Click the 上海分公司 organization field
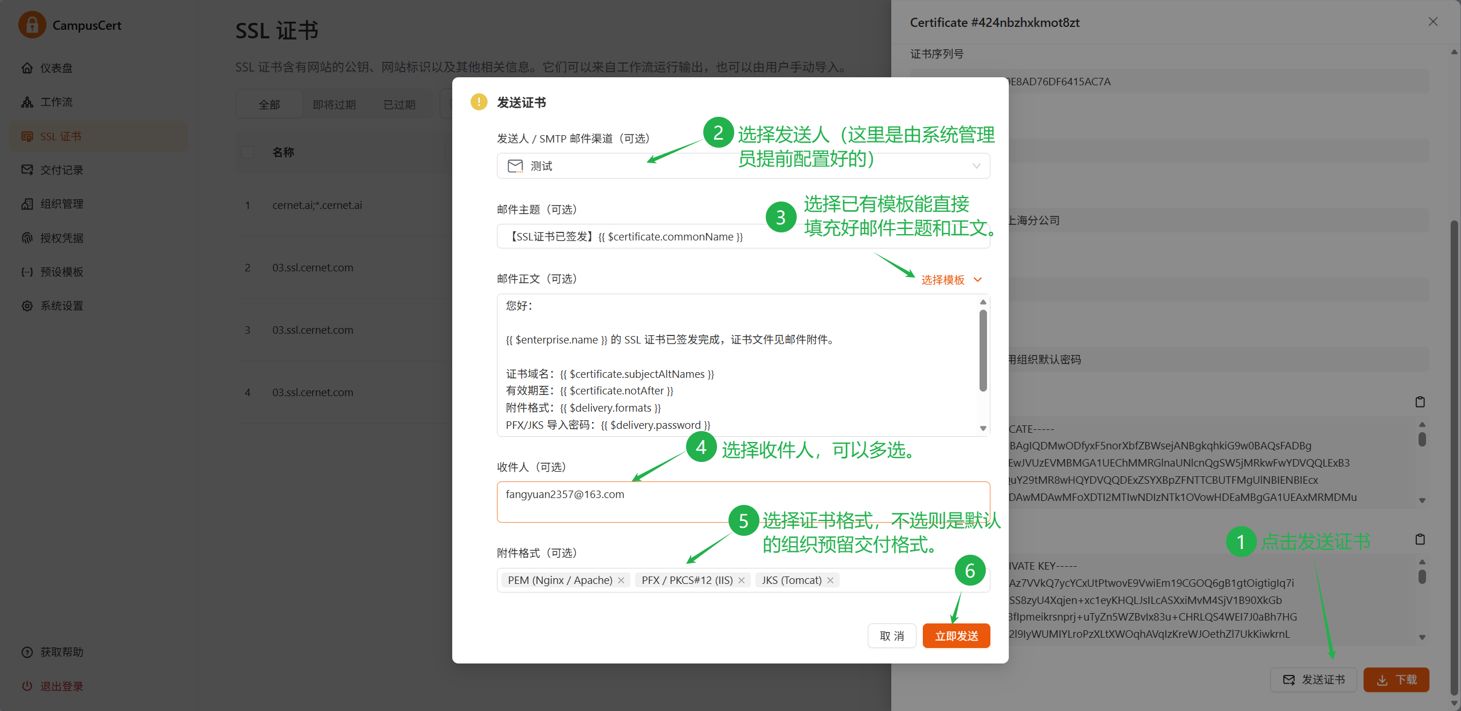This screenshot has width=1461, height=711. click(x=1169, y=220)
